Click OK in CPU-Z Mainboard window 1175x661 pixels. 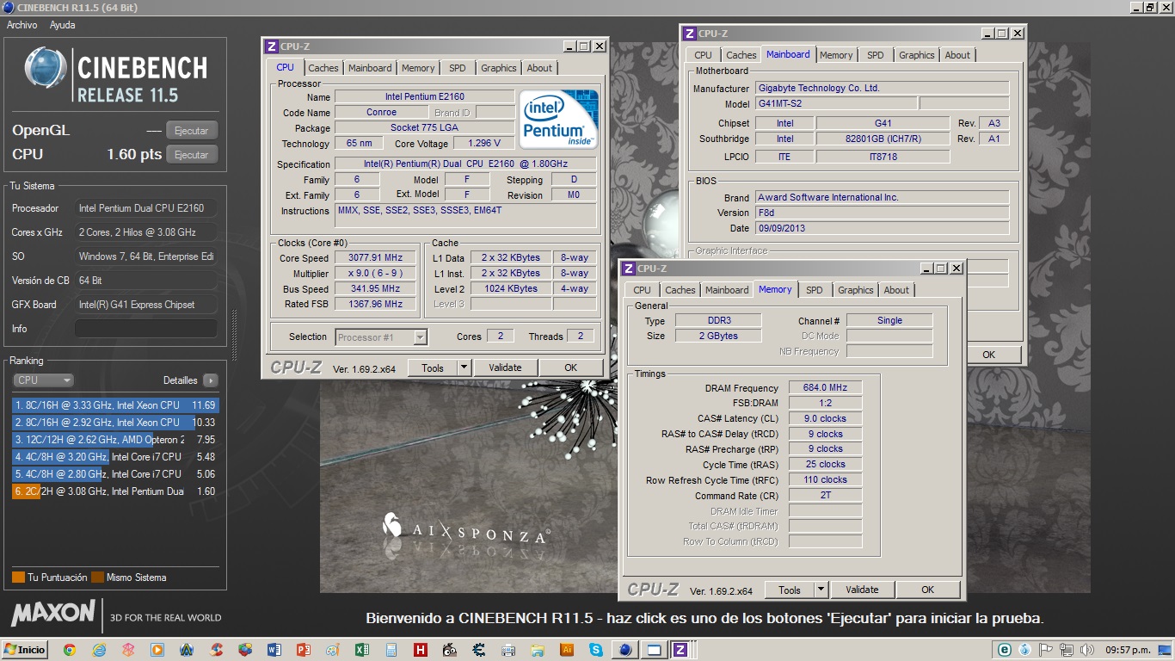click(x=989, y=355)
